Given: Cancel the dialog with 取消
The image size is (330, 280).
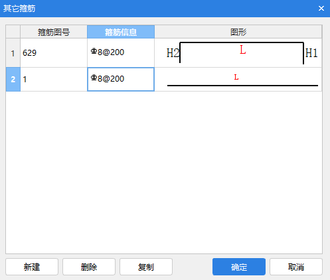Looking at the screenshot, I should pyautogui.click(x=296, y=267).
